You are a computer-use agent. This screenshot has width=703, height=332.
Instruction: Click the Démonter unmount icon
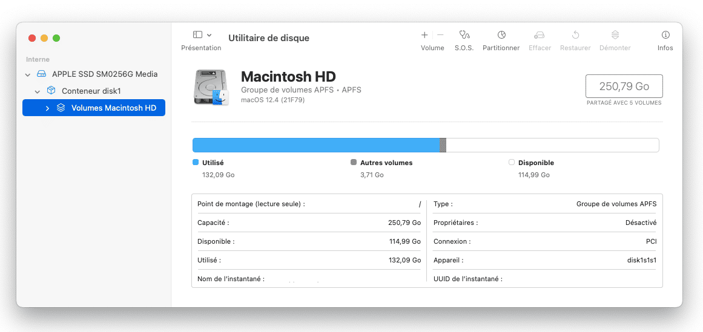615,35
